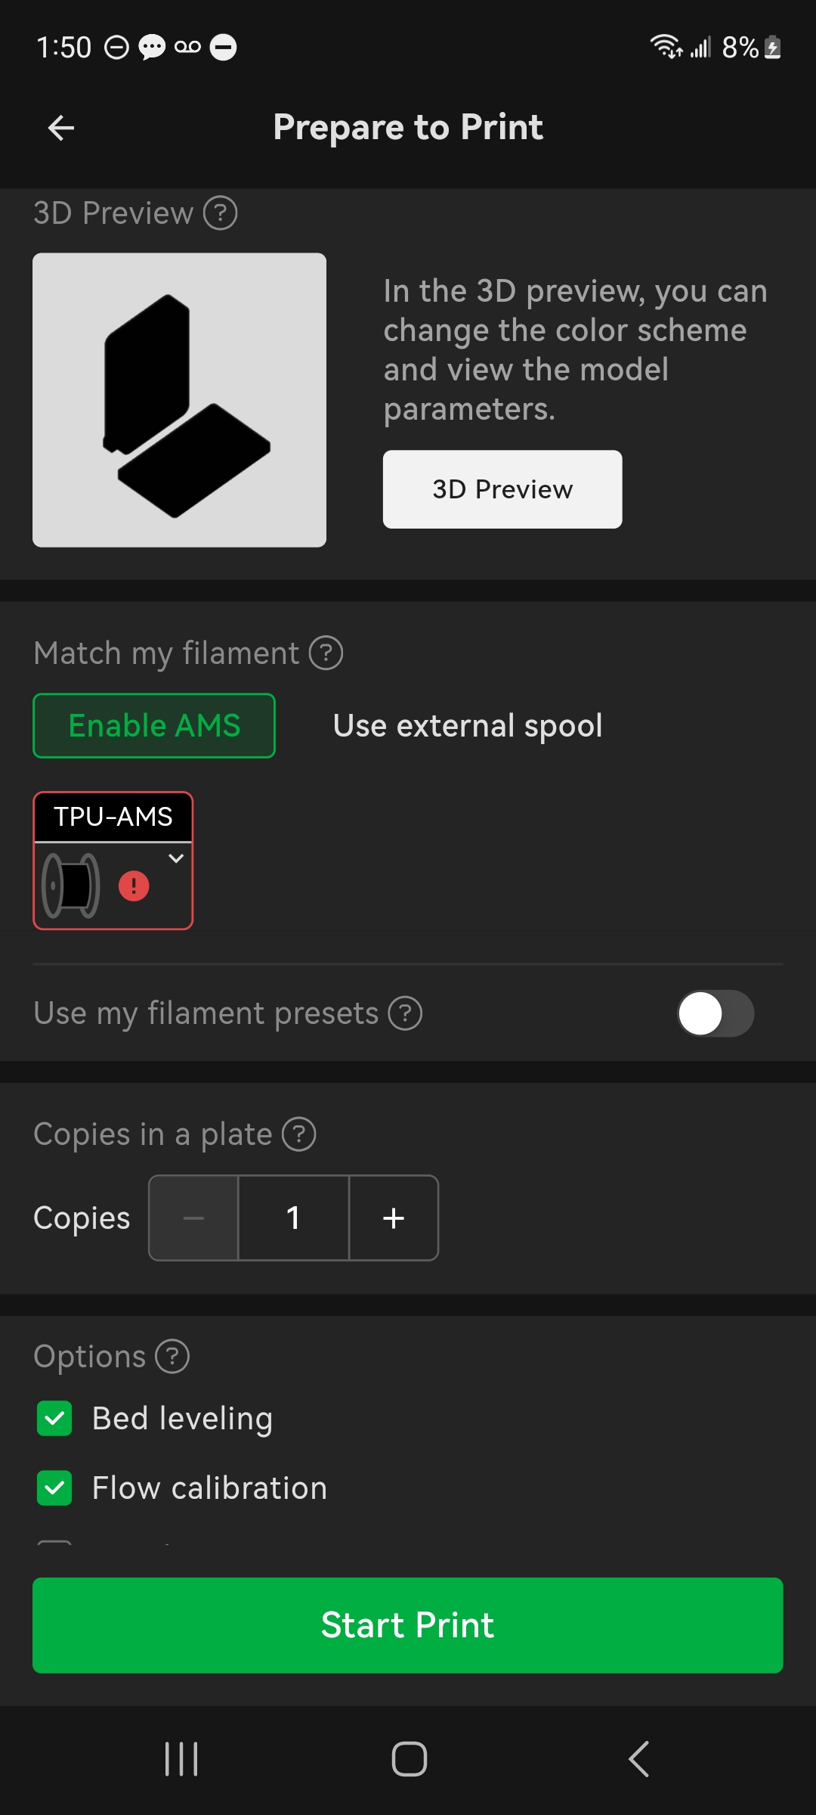Tap the green Start Print button
The height and width of the screenshot is (1815, 816).
[408, 1625]
